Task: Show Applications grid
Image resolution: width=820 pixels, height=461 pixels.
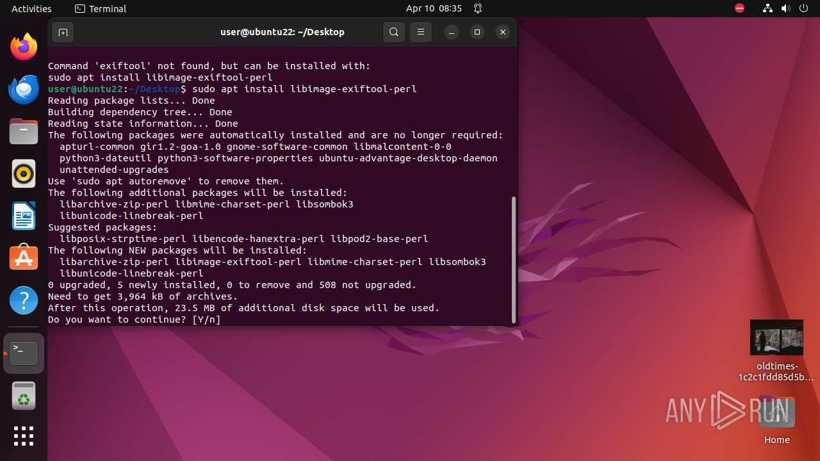Action: (24, 436)
